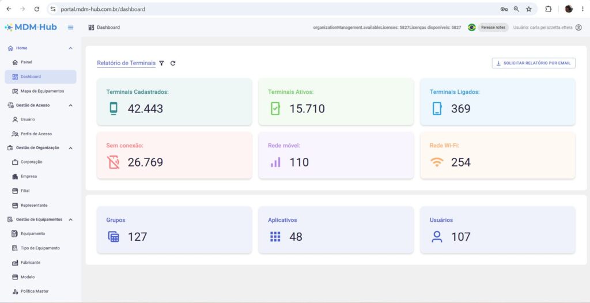Click the Rede Wi-Fi icon
Viewport: 590px width, 303px height.
coord(437,162)
